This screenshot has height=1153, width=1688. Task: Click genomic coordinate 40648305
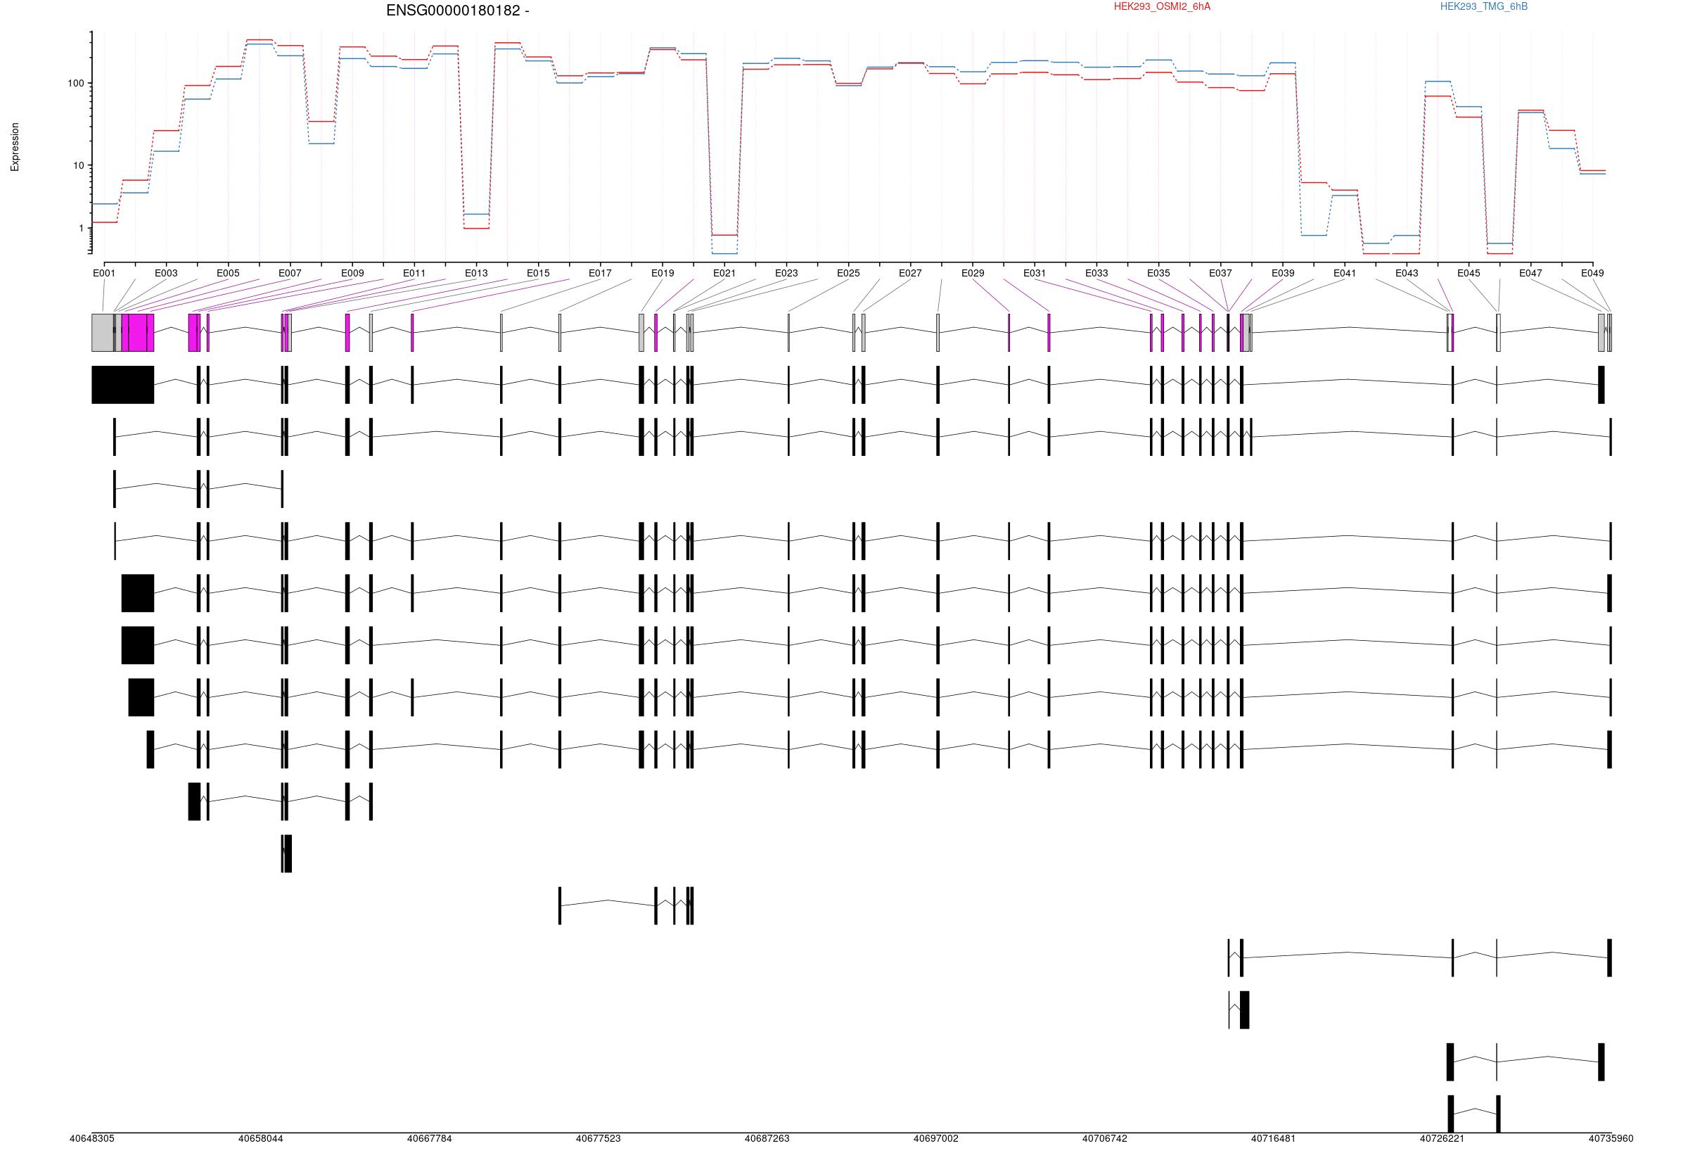point(92,1138)
